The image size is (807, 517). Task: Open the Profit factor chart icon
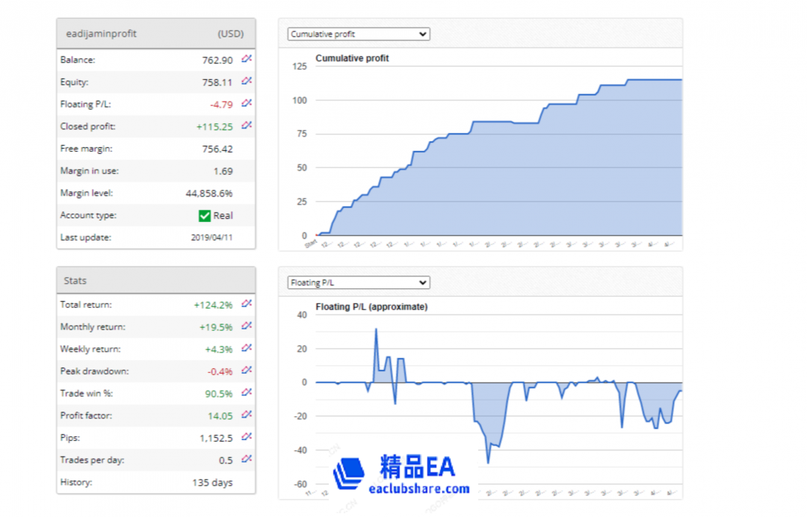click(247, 415)
